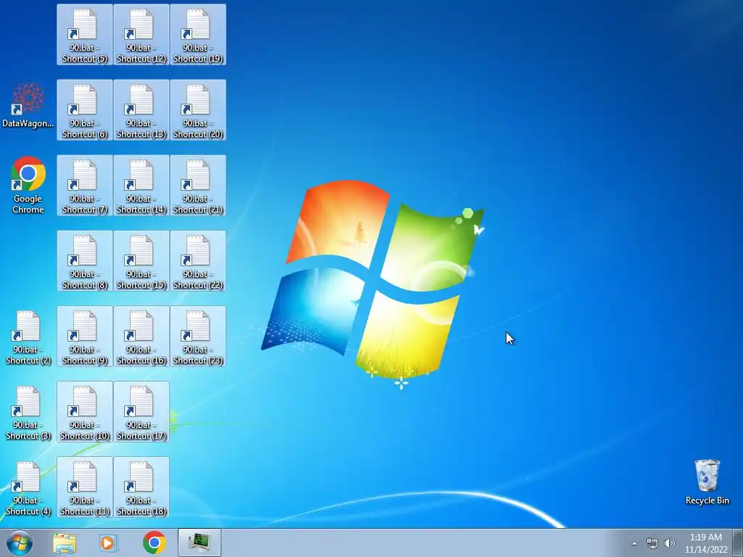Select the 90.bat - Shortcut (5) icon

pyautogui.click(x=85, y=35)
